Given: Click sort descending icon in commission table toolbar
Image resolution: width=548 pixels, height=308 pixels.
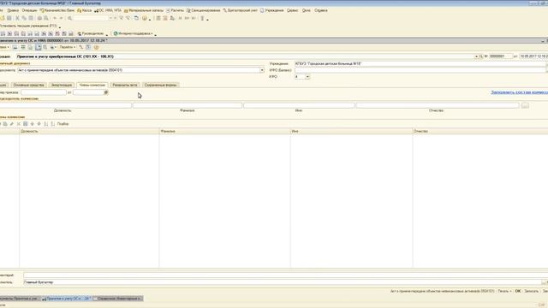Looking at the screenshot, I should [53, 124].
